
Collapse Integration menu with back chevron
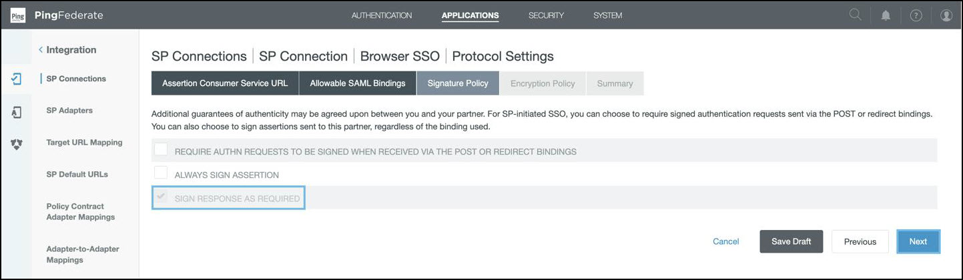tap(41, 50)
